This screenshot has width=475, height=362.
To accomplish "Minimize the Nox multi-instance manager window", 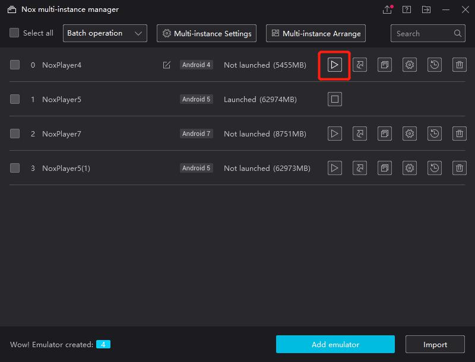I will [x=446, y=9].
